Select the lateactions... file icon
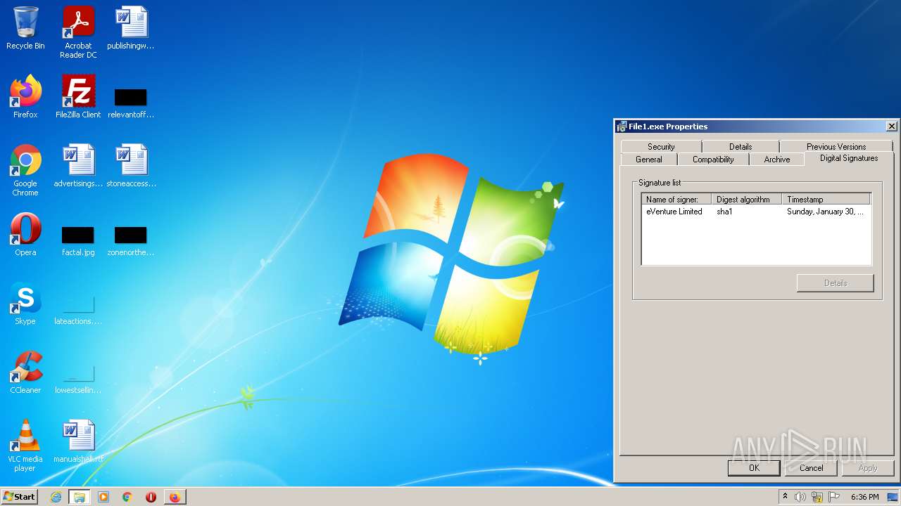Viewport: 901px width, 506px height. (x=78, y=310)
